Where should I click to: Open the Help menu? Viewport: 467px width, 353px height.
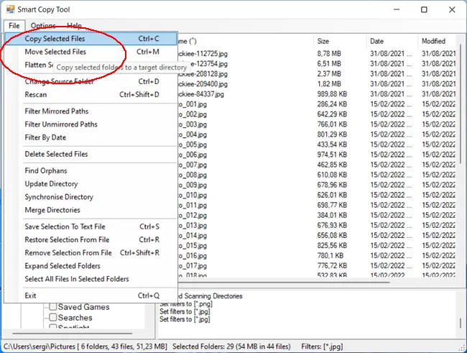pos(74,26)
